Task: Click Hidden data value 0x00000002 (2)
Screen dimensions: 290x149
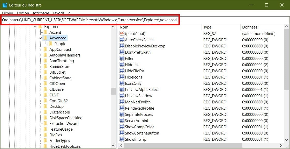Action: coord(255,65)
